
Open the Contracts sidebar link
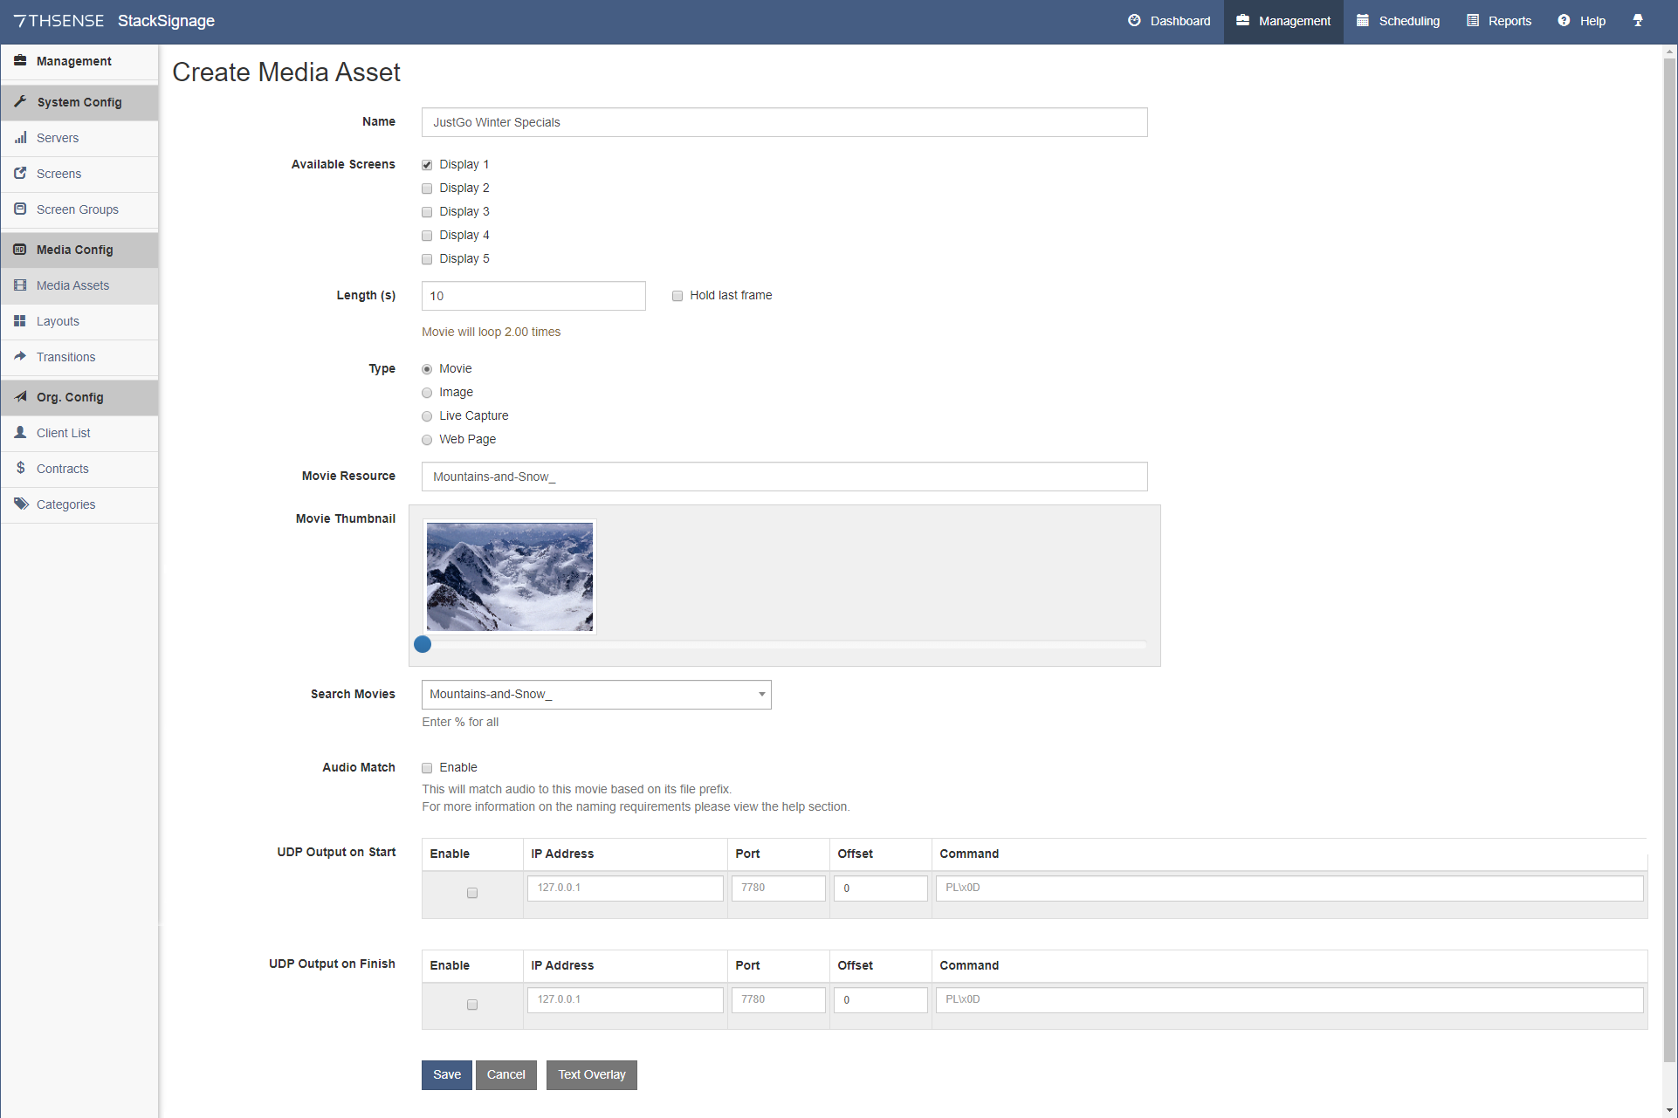(79, 469)
